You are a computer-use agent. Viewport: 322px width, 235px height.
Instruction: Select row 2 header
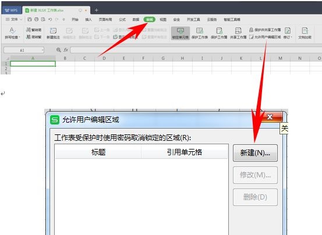coord(6,69)
